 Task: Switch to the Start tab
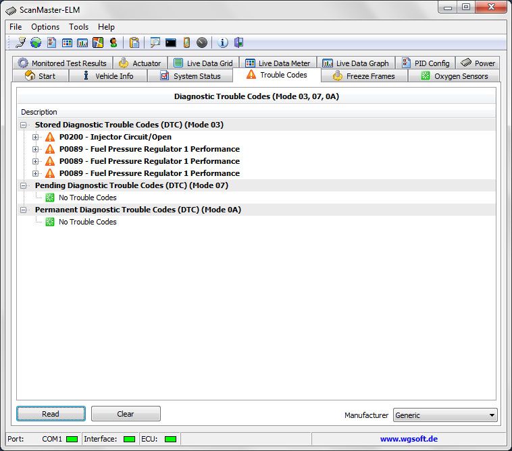pyautogui.click(x=40, y=76)
